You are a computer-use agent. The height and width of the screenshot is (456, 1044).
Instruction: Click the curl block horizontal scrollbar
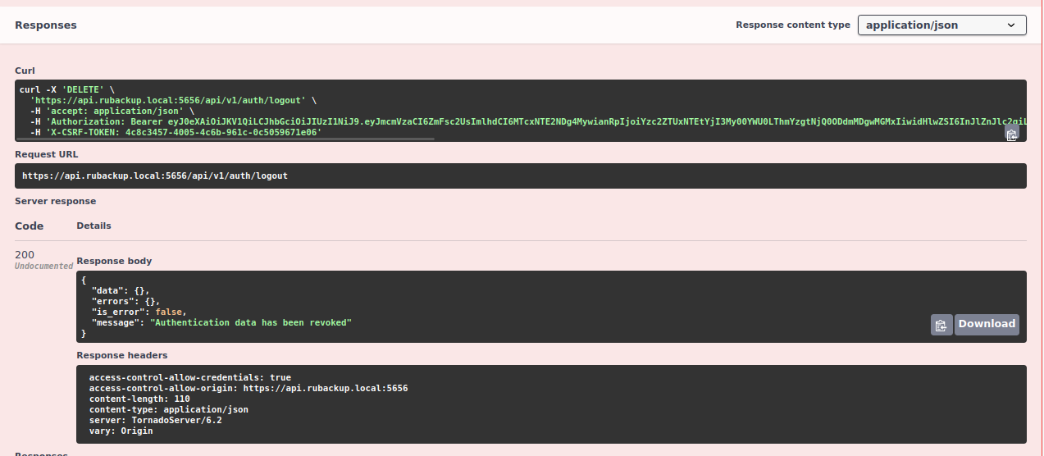point(226,139)
